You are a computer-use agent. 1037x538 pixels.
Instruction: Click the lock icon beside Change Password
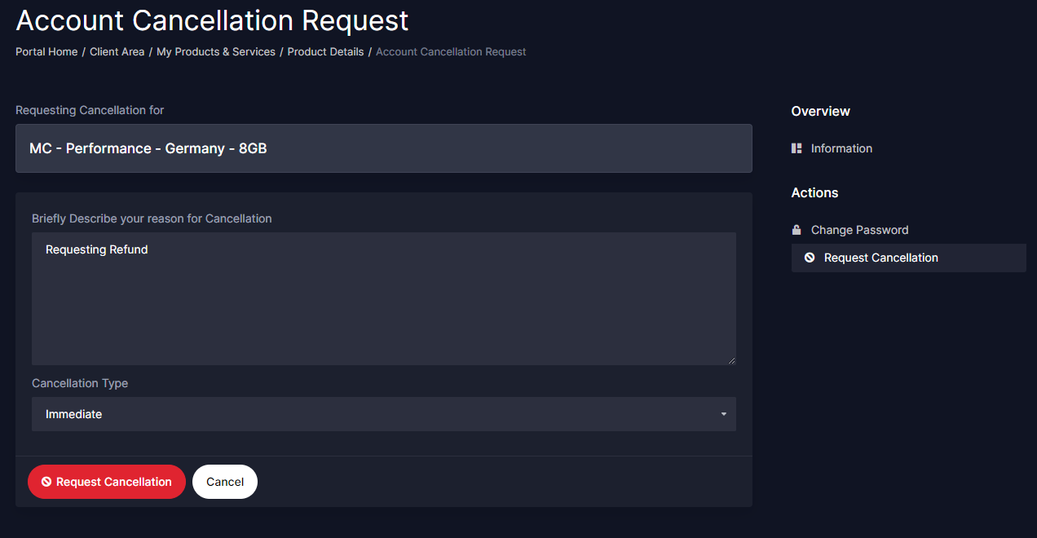(x=797, y=230)
